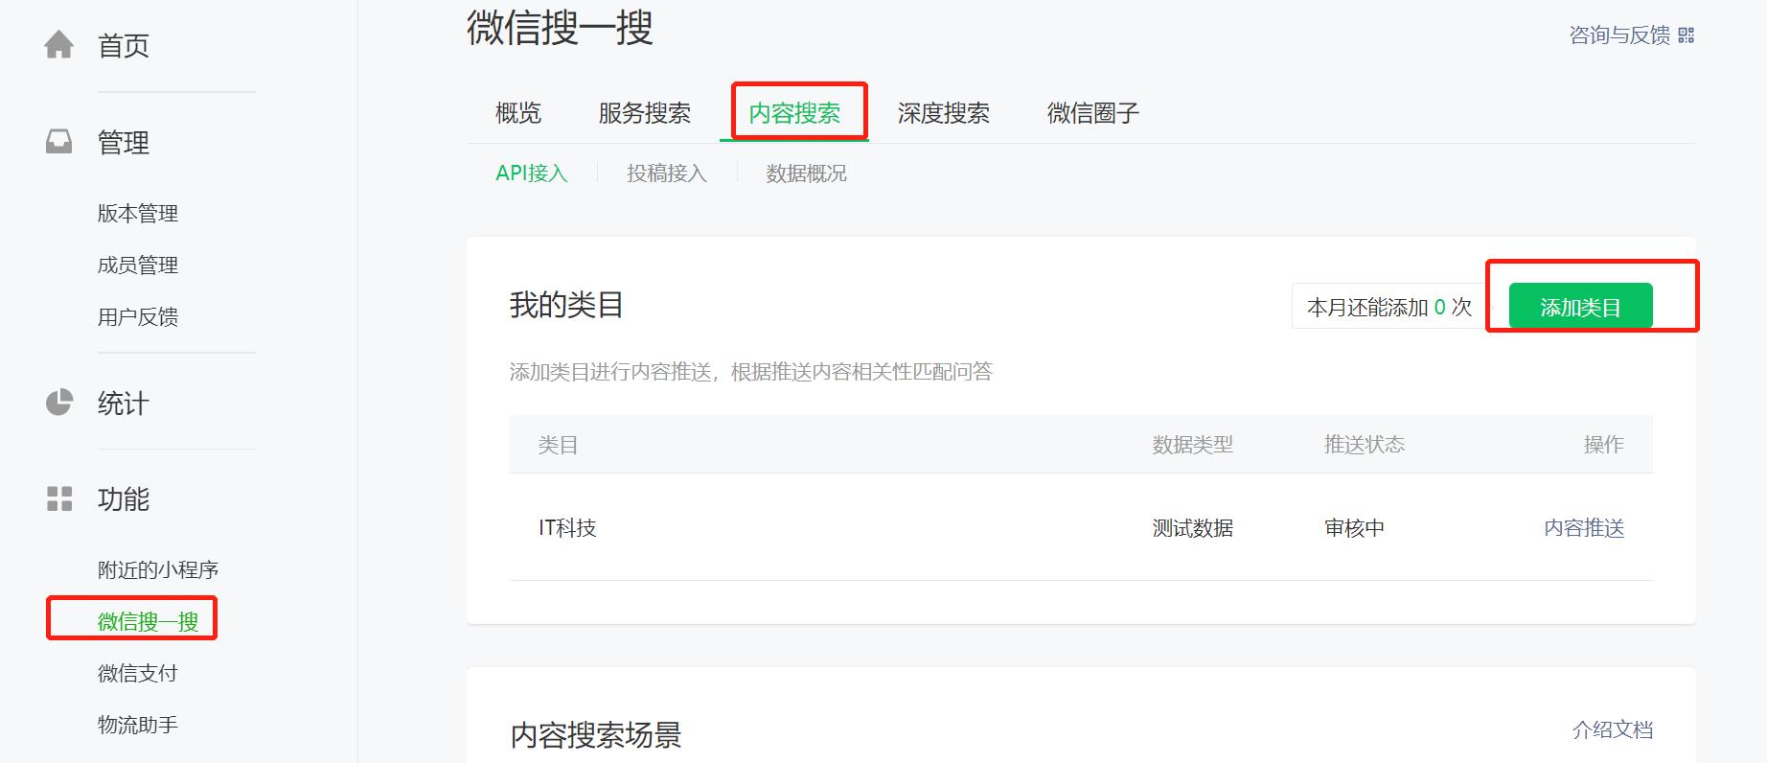The width and height of the screenshot is (1767, 763).
Task: Click the home icon in sidebar
Action: (58, 45)
